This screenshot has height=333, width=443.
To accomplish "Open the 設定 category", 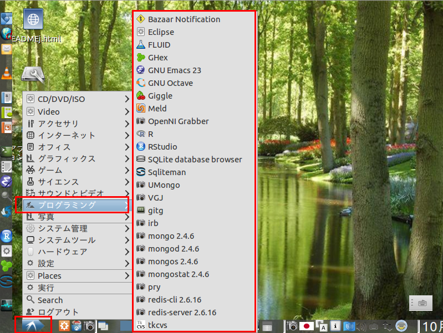I will click(x=77, y=264).
